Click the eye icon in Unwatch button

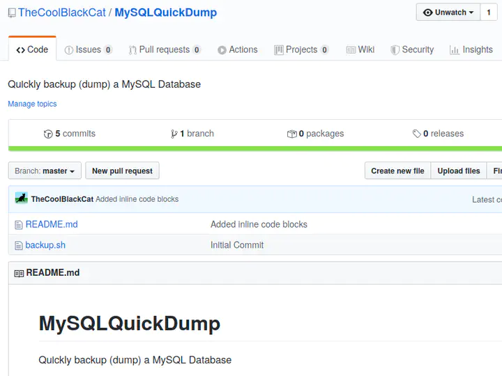[427, 13]
